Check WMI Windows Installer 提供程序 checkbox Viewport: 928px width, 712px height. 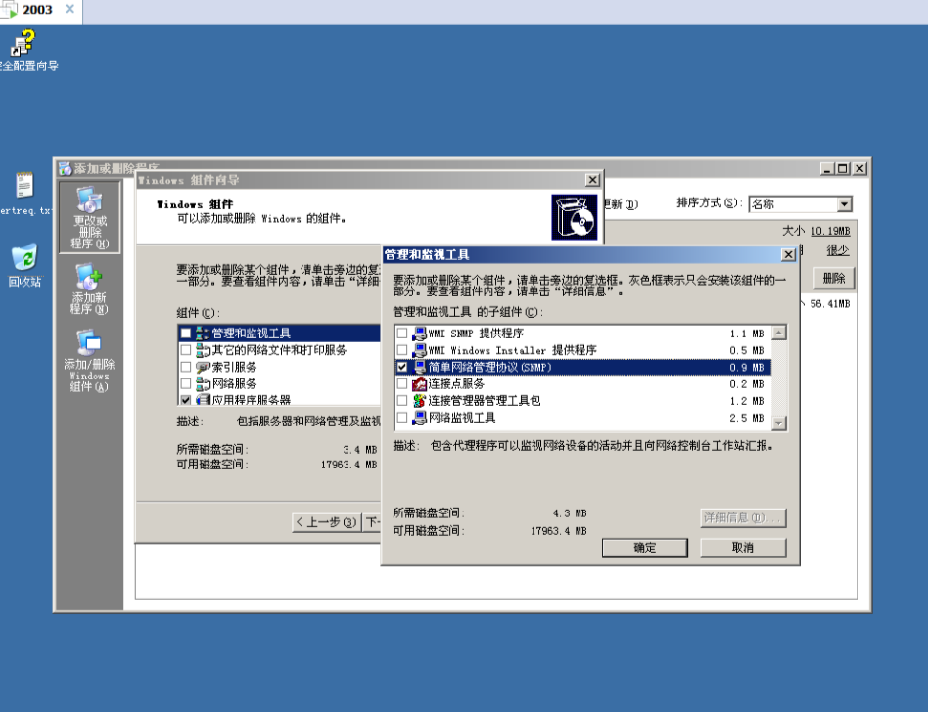[402, 350]
